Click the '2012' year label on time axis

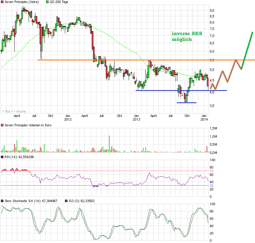[x=68, y=119]
